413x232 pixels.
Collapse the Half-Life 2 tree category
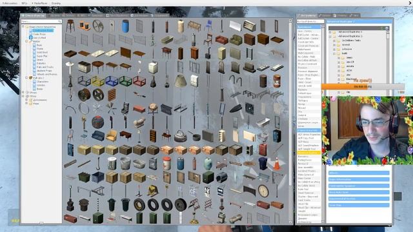point(26,78)
